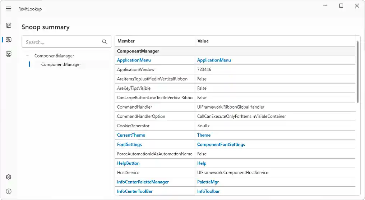Click the ComponentFontSettings value
Image resolution: width=365 pixels, height=200 pixels.
221,145
